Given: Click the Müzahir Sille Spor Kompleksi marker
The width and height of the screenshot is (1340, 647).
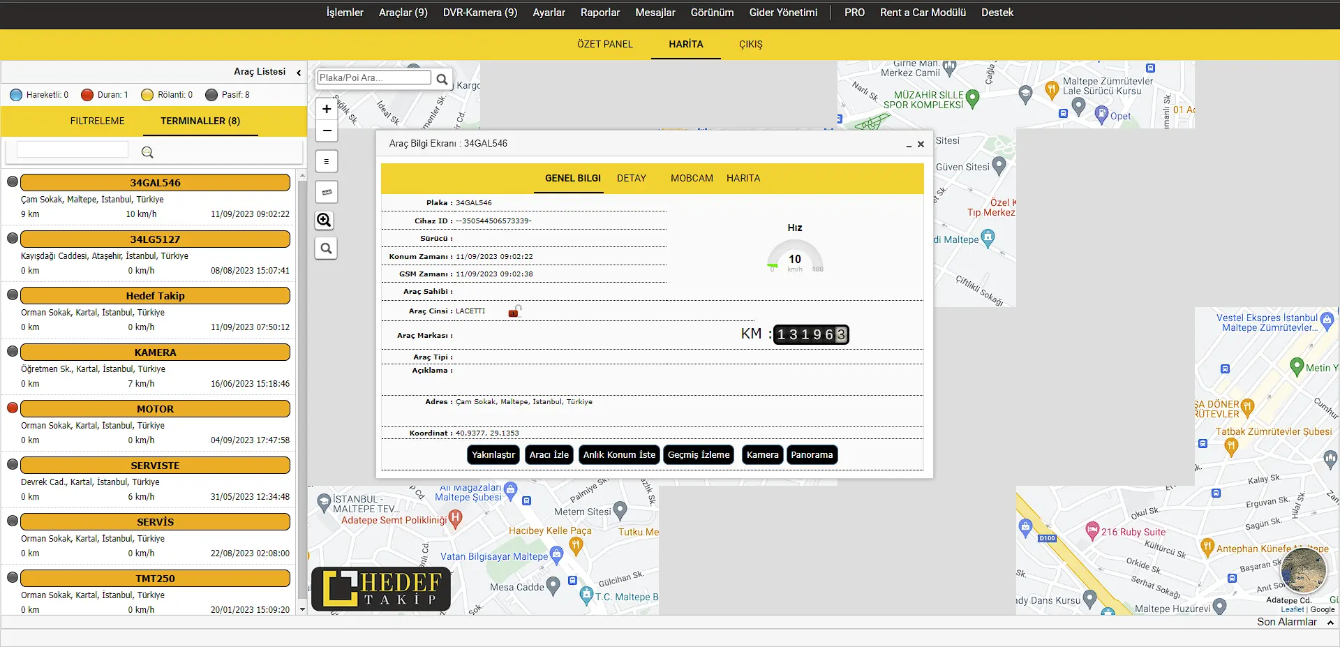Looking at the screenshot, I should [x=973, y=98].
